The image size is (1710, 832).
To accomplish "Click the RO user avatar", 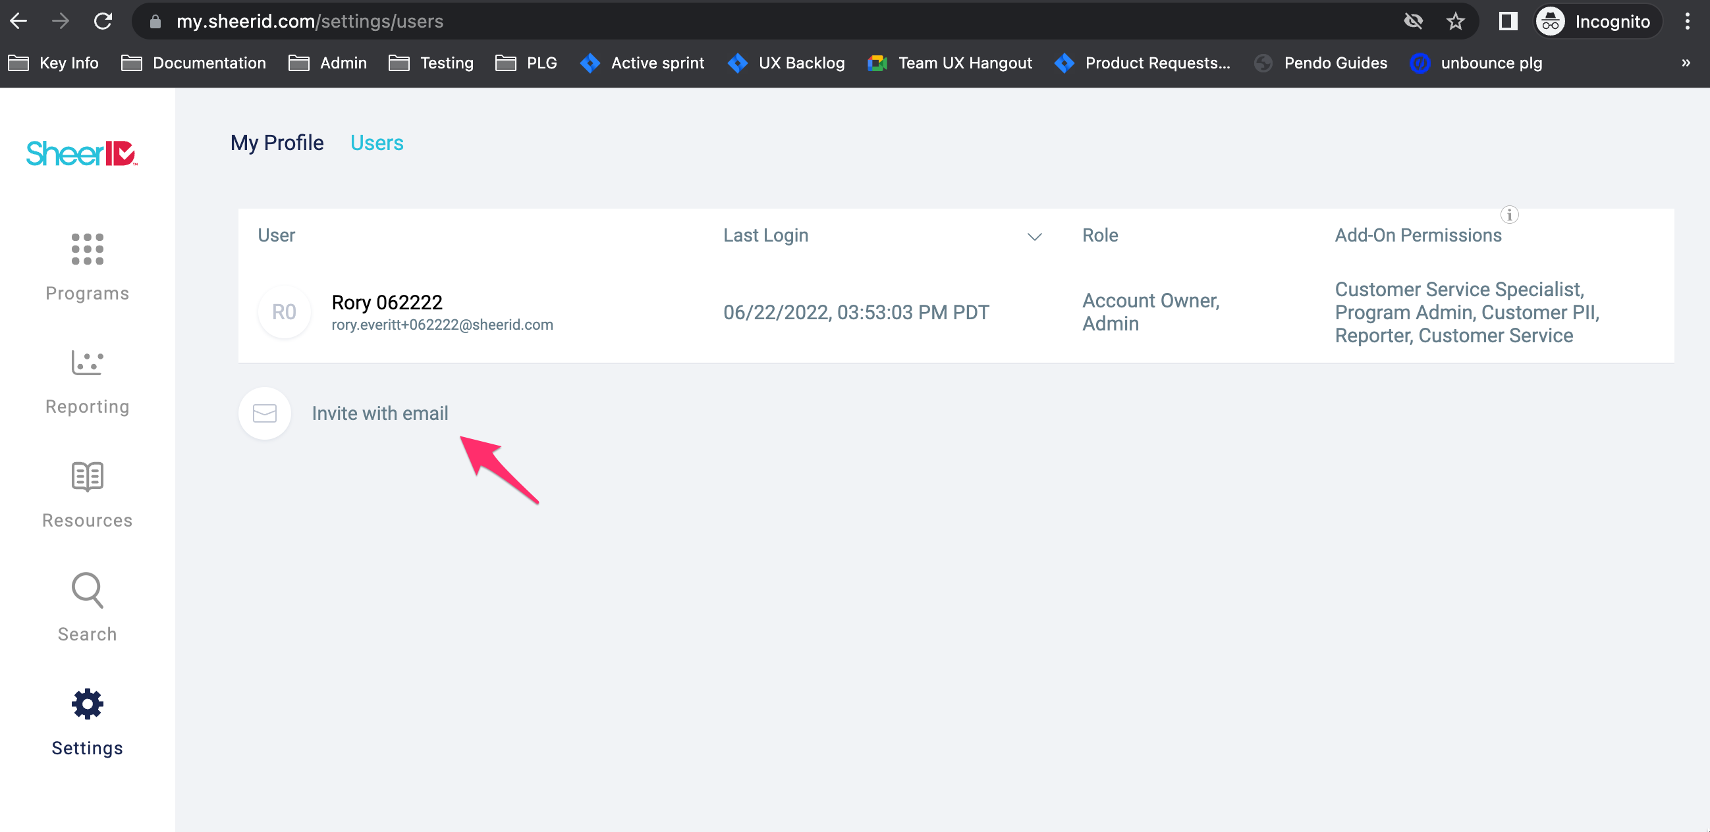I will tap(284, 312).
